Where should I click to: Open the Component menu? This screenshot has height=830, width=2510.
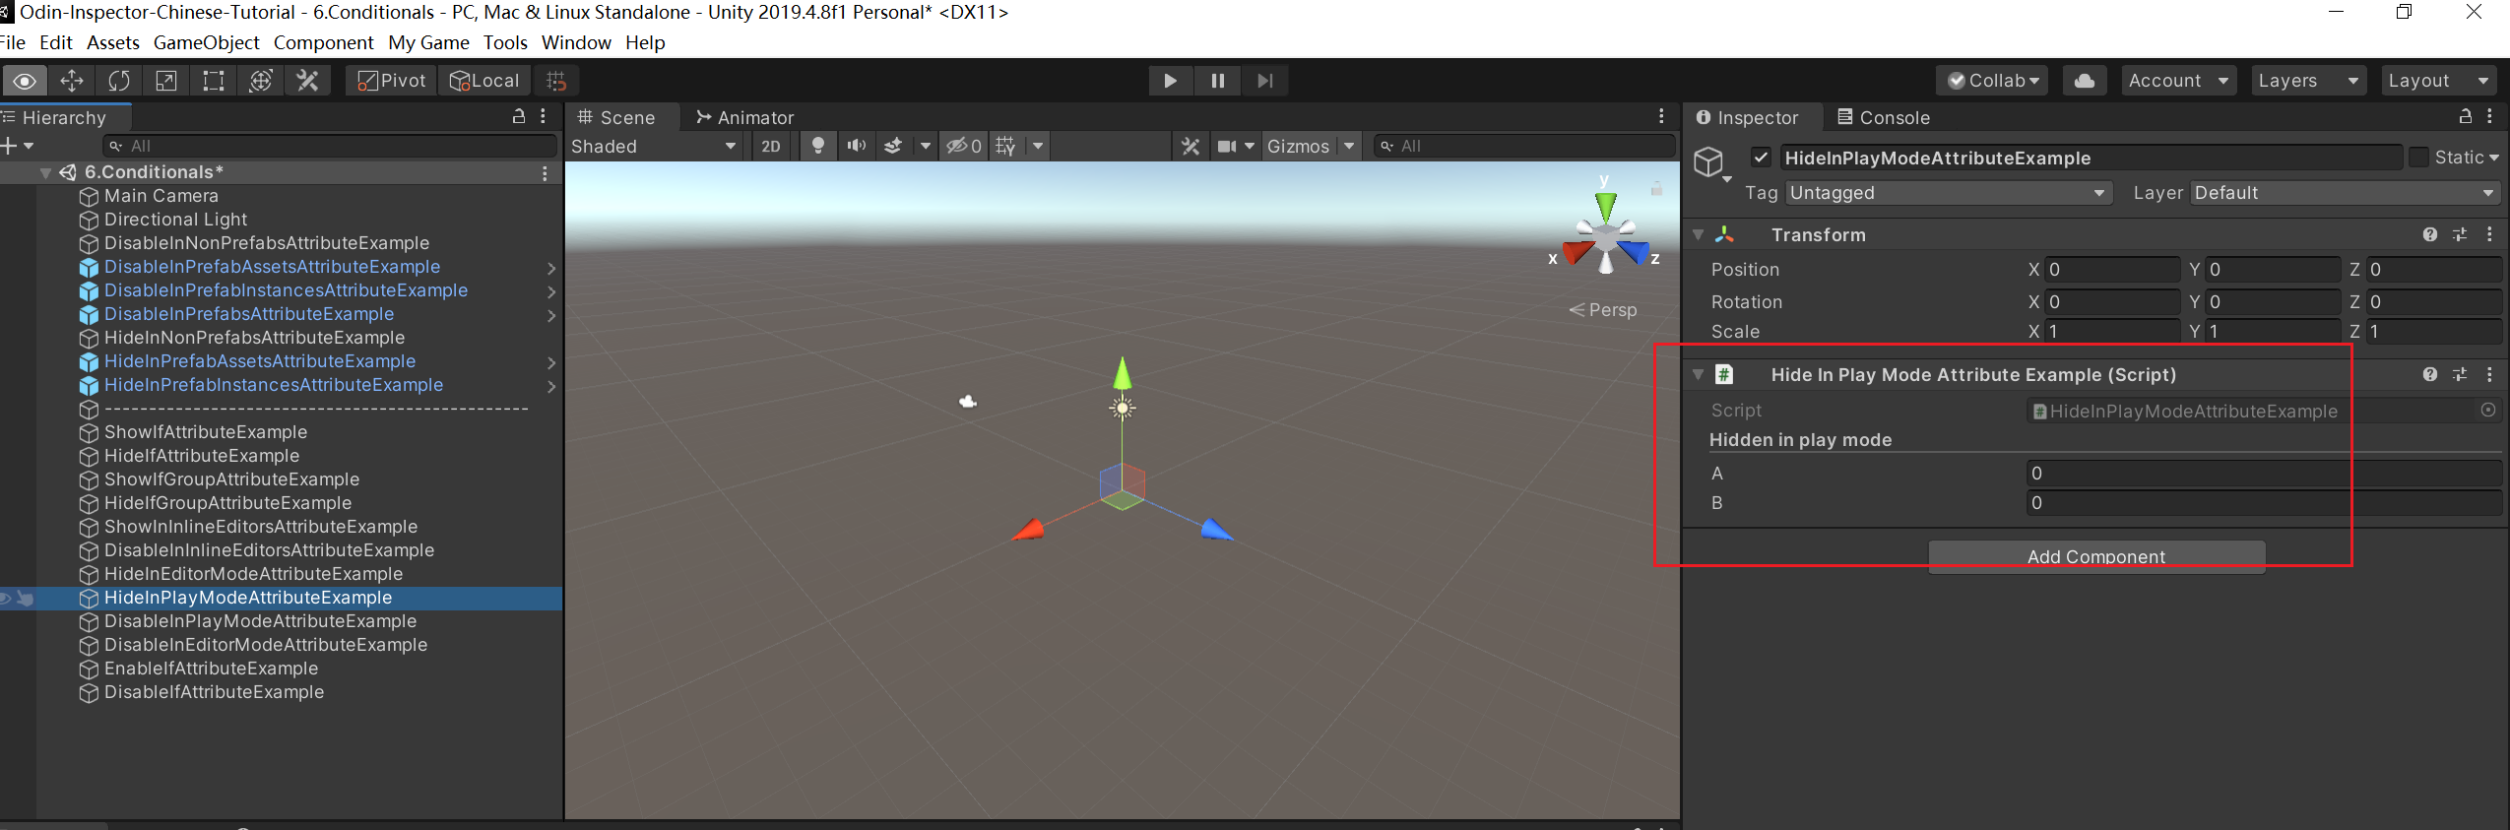(324, 42)
